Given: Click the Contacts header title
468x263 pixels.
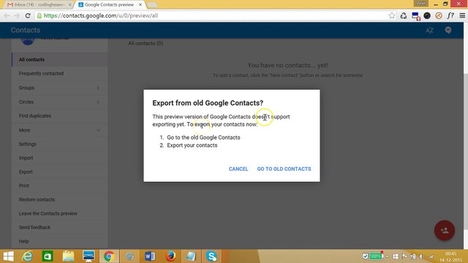Looking at the screenshot, I should 26,30.
